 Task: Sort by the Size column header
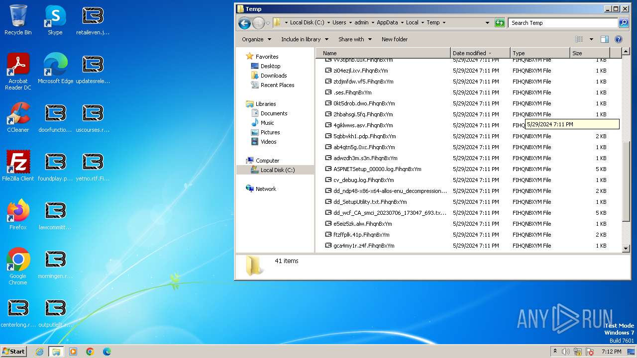coord(590,53)
